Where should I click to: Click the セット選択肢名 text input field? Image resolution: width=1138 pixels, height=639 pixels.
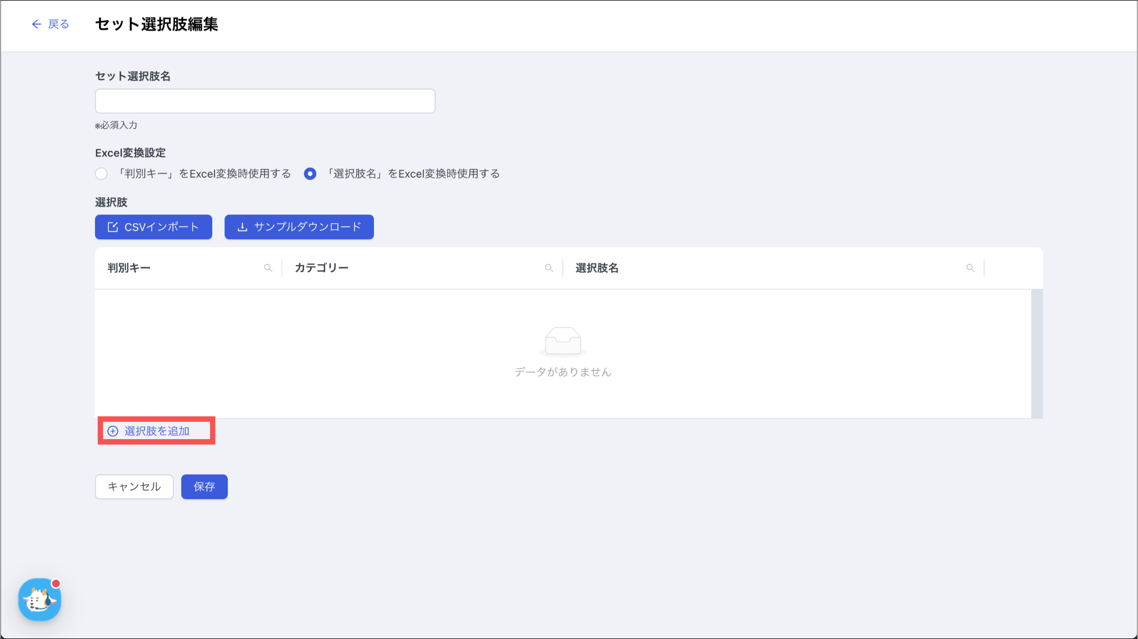pos(265,101)
